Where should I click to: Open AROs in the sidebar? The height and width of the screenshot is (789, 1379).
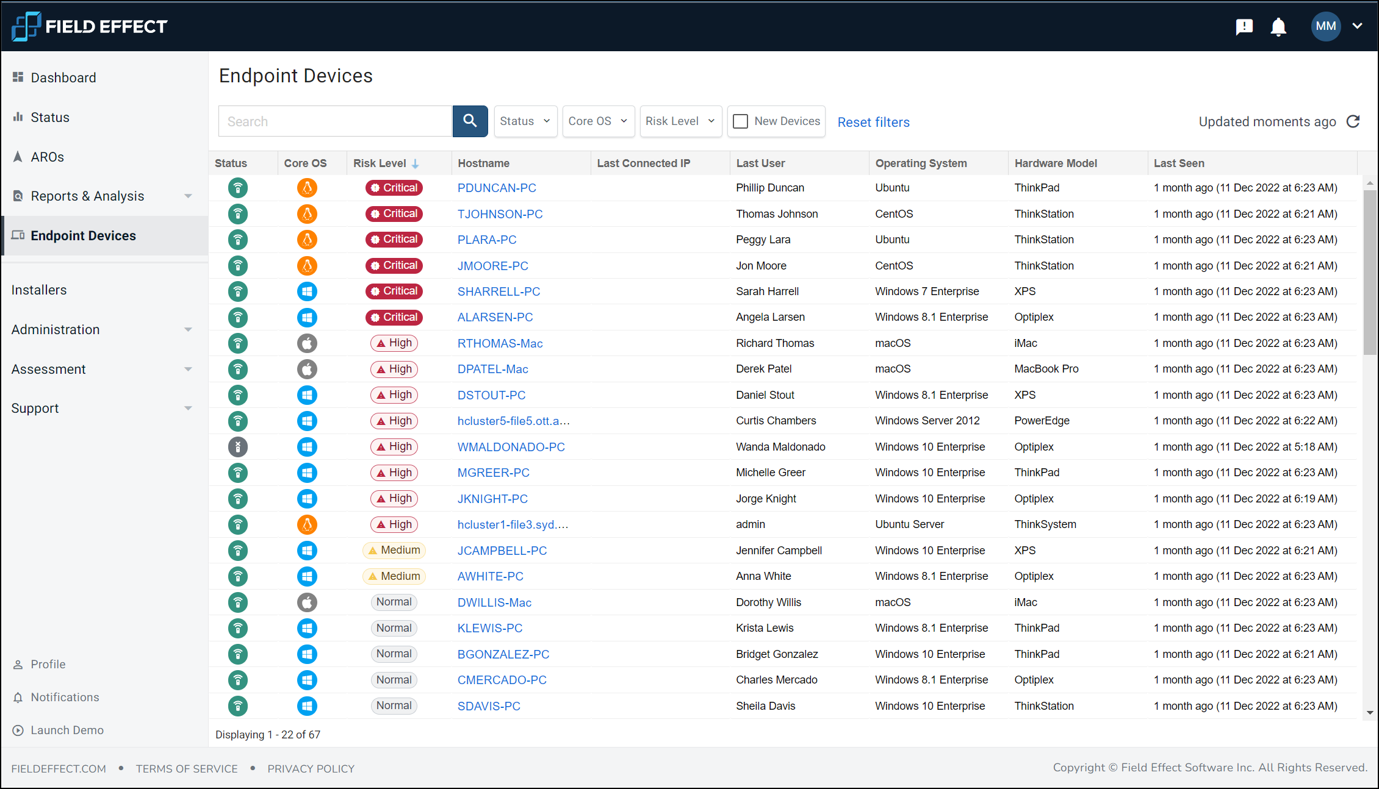click(48, 157)
